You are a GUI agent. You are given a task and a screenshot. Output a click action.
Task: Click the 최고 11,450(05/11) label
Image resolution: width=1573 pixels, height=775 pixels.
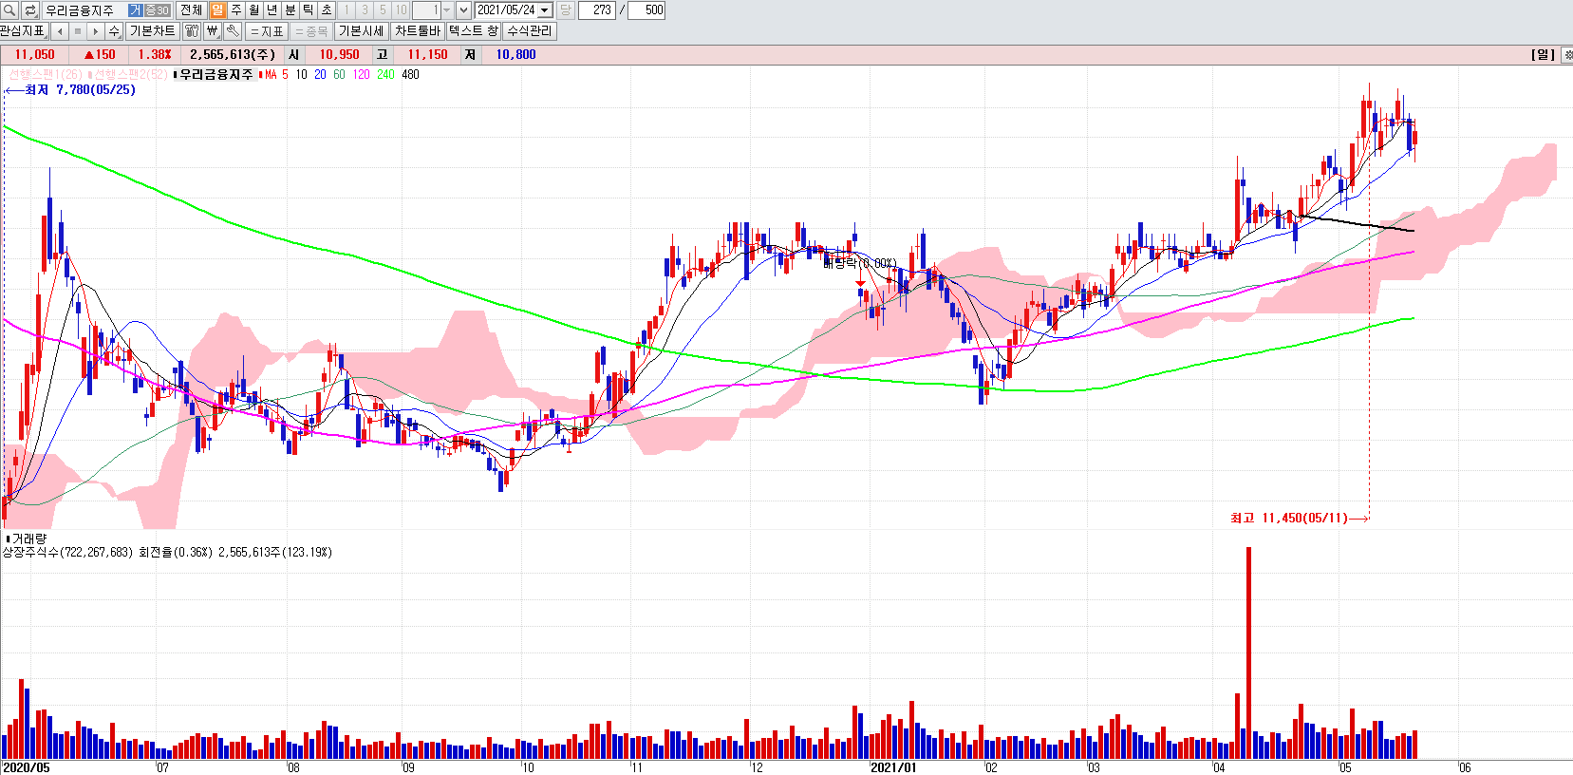click(x=1289, y=518)
